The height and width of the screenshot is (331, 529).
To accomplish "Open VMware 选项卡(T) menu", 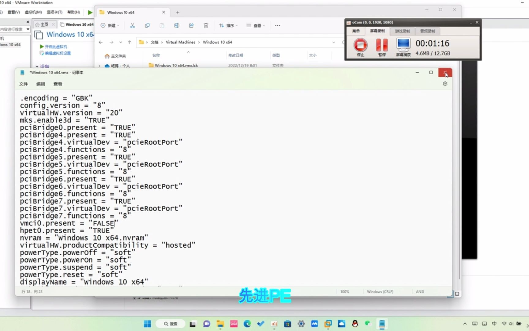I will [54, 12].
